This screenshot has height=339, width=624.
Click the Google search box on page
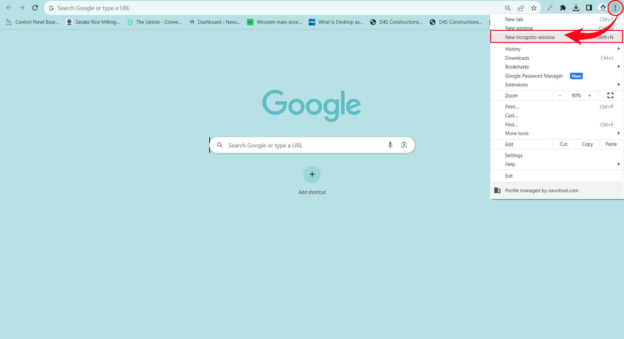[302, 145]
